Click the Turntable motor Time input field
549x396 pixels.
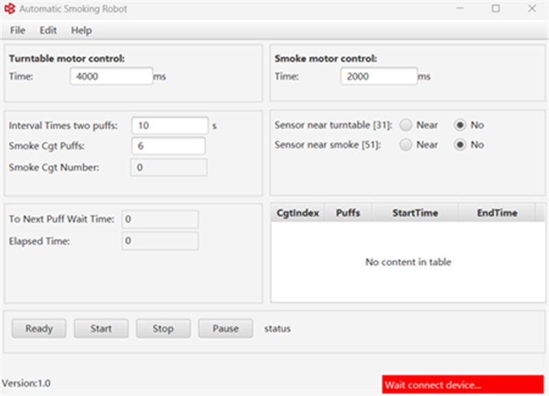tap(110, 77)
